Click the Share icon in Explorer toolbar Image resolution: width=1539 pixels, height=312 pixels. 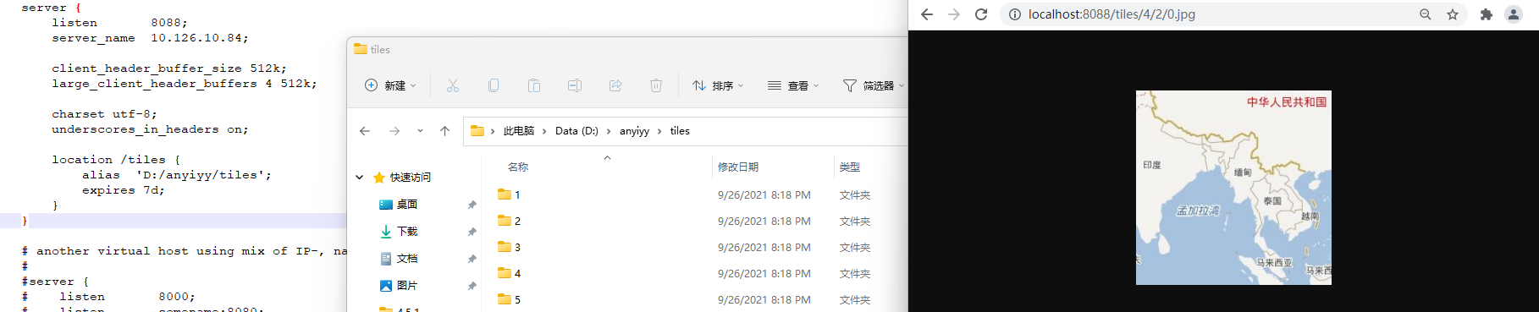(x=615, y=85)
